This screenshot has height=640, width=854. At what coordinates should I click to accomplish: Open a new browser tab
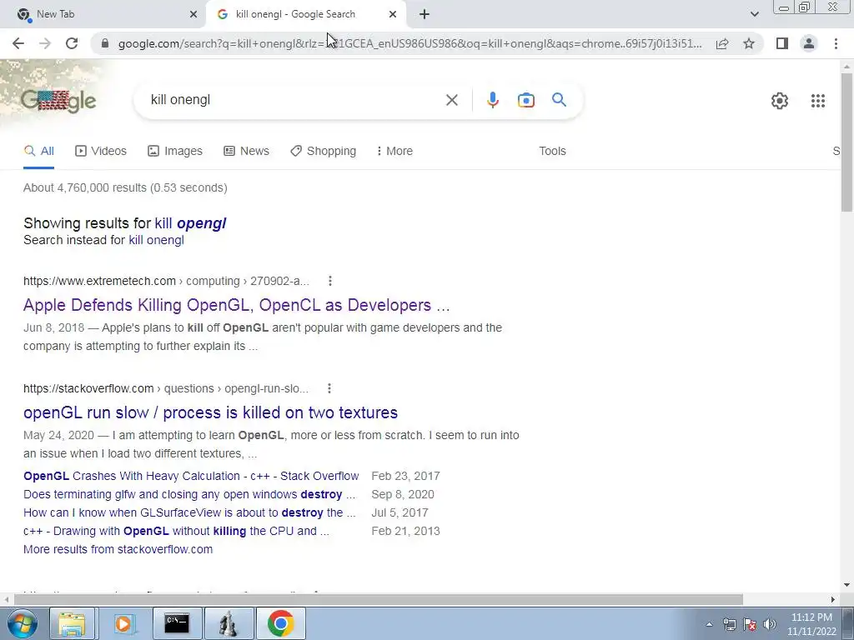(x=424, y=14)
